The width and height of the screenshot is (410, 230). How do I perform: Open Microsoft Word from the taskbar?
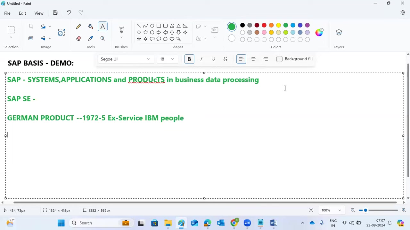tap(274, 223)
